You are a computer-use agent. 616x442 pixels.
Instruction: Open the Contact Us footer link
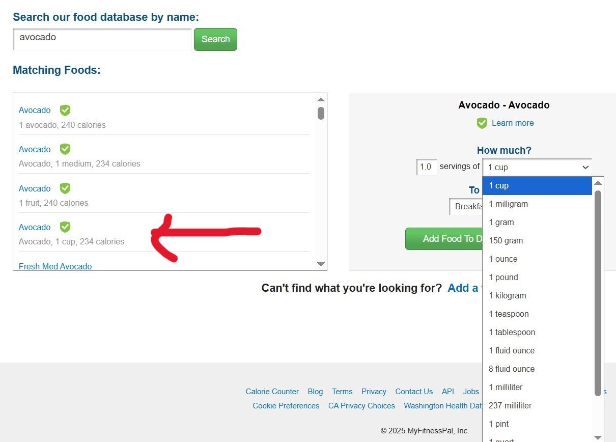(x=414, y=392)
